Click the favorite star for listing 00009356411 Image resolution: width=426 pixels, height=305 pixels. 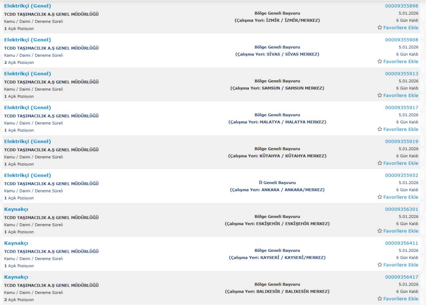[x=380, y=265]
